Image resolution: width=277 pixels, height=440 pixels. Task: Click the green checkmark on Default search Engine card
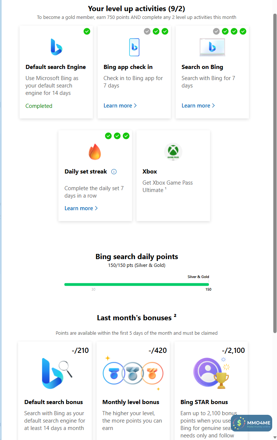(x=87, y=32)
